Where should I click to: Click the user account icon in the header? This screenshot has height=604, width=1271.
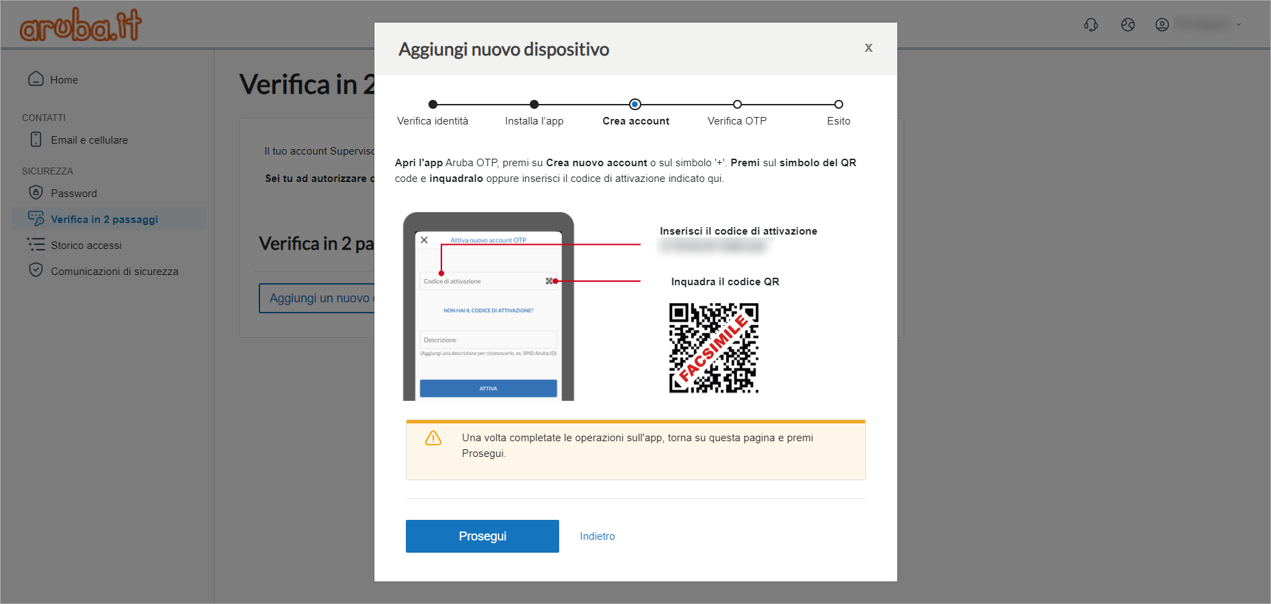click(x=1162, y=25)
